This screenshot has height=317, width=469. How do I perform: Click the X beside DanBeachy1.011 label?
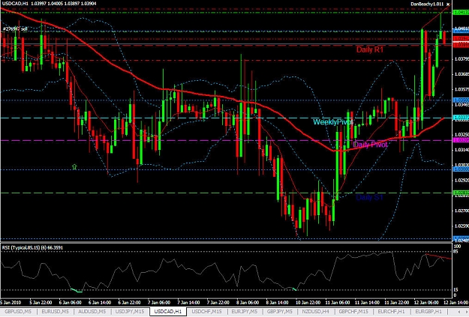click(x=448, y=4)
